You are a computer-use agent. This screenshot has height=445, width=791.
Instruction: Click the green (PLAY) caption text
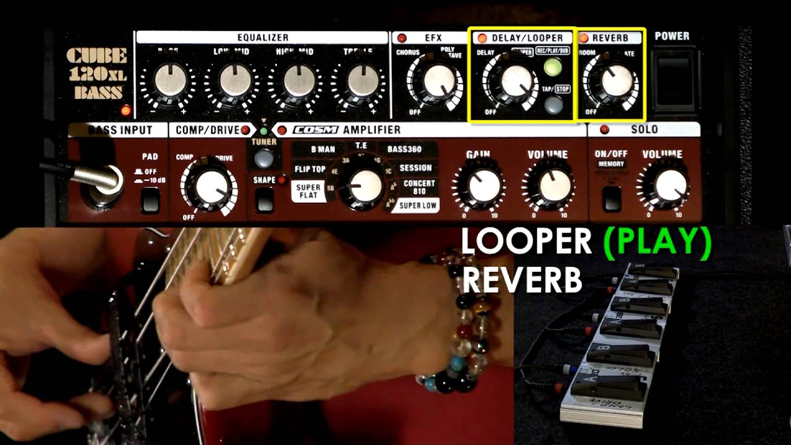(x=657, y=243)
